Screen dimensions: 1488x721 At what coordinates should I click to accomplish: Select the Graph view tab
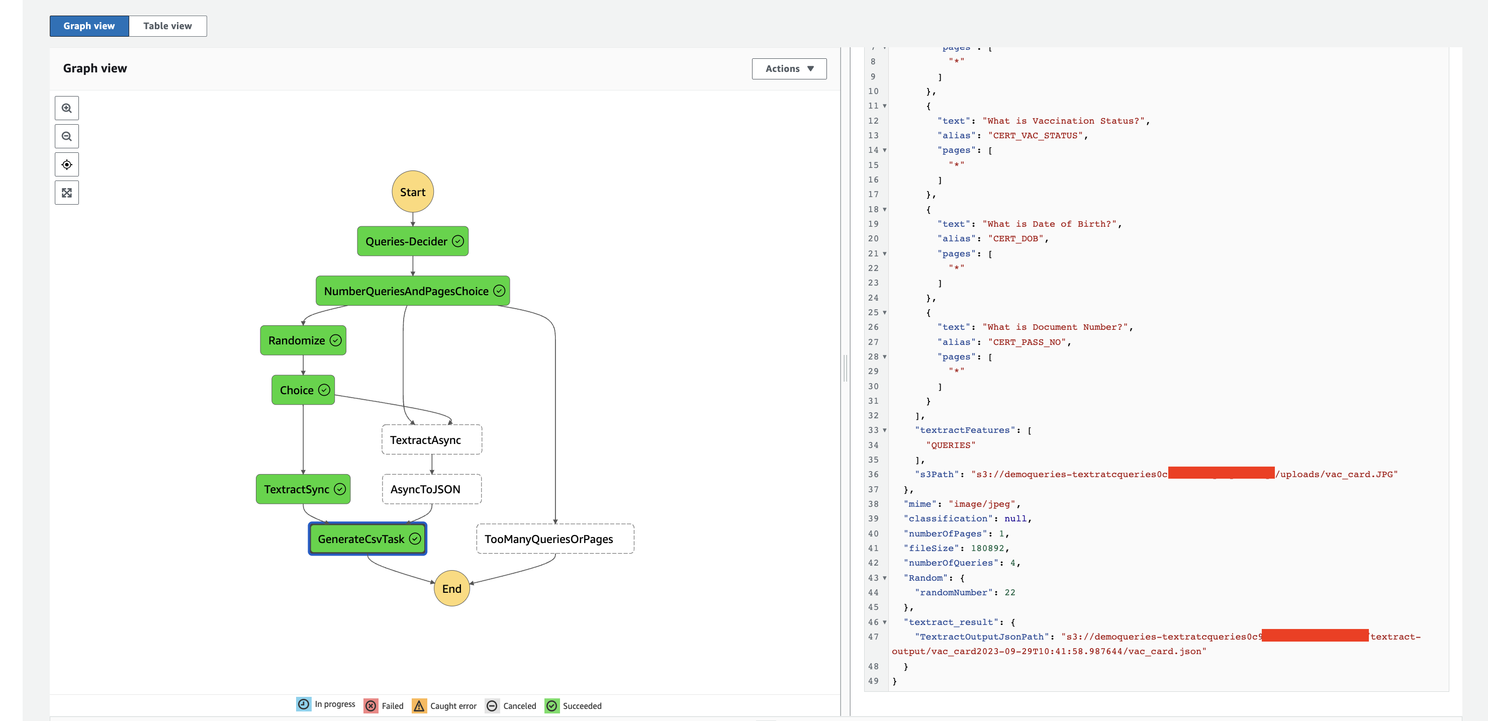pyautogui.click(x=89, y=26)
